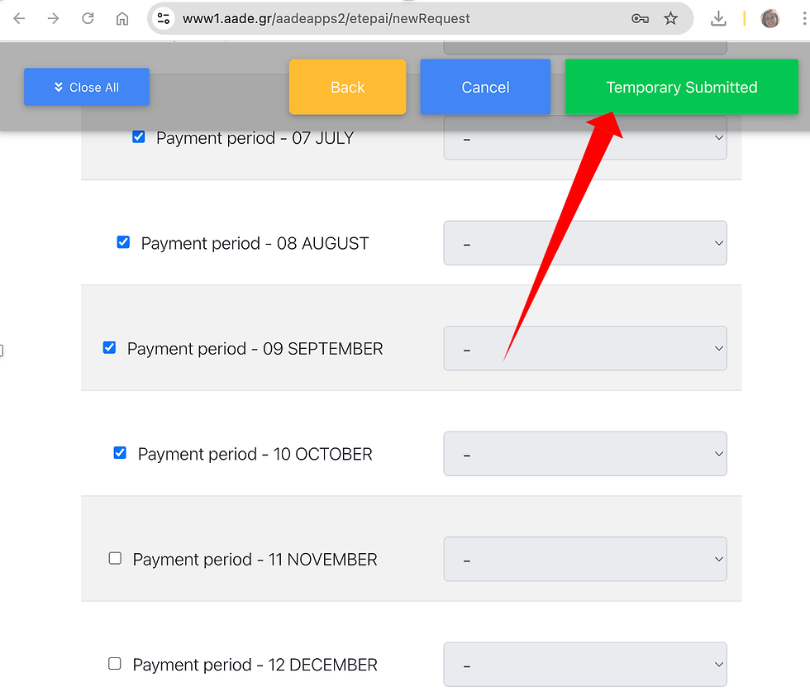
Task: Click the browser forward arrow icon
Action: click(x=53, y=19)
